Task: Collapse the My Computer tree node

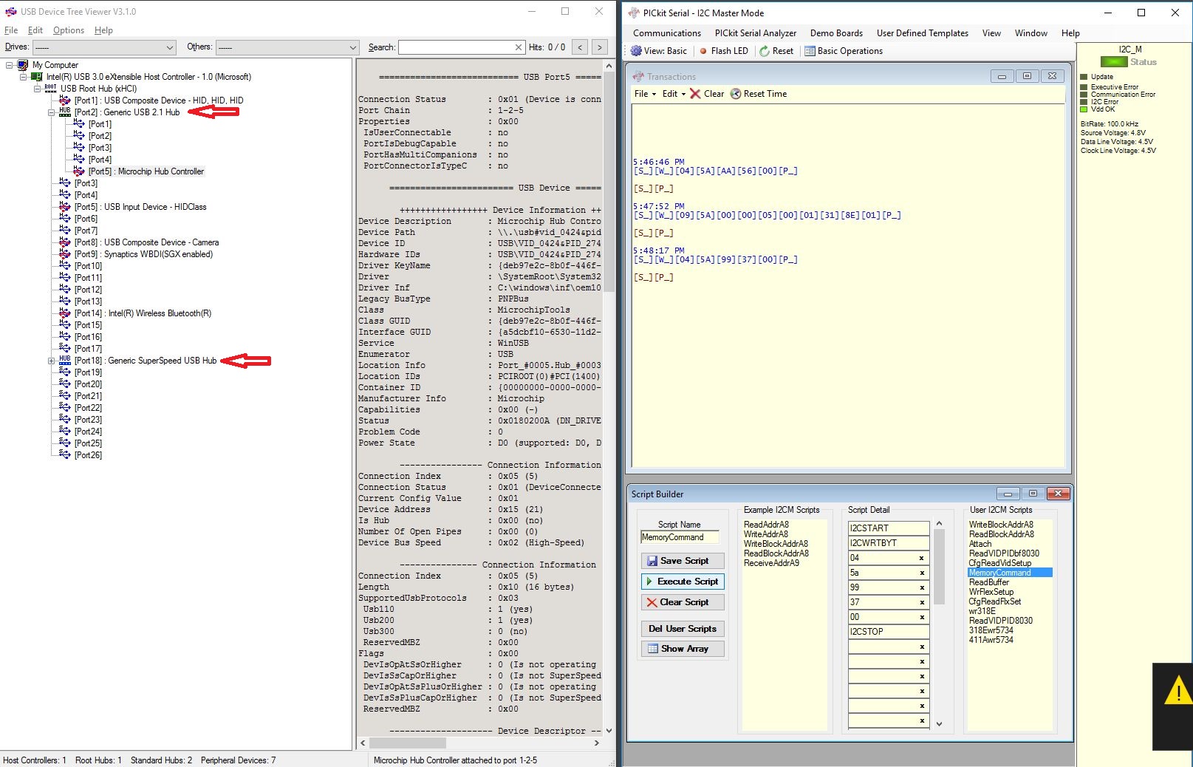Action: [9, 65]
